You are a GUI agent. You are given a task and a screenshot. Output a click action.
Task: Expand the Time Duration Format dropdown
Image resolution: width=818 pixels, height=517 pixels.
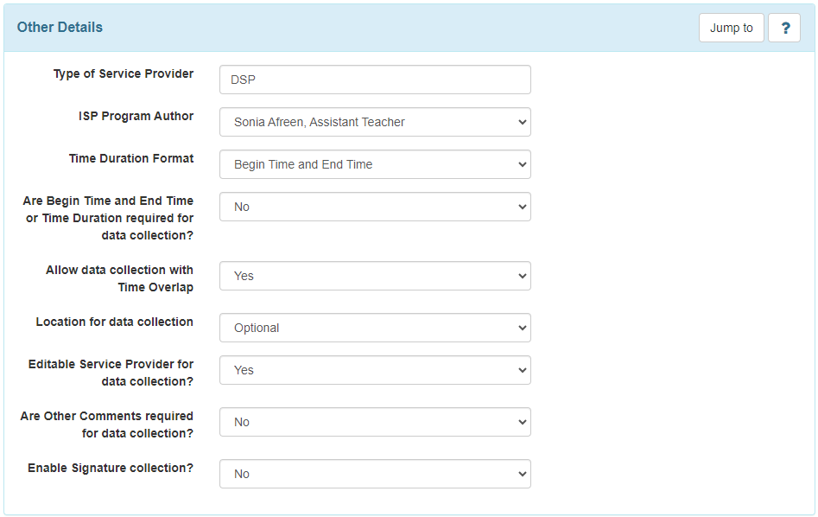click(375, 164)
